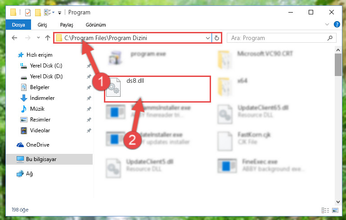Unpin Videolar from quick access
346x220 pixels.
point(89,130)
